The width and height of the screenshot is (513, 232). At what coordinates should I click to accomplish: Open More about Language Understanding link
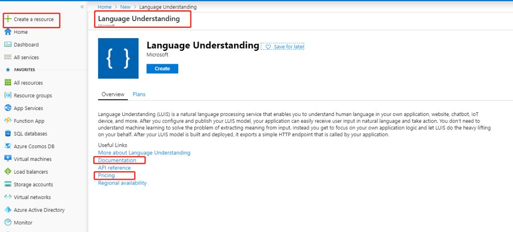[x=144, y=153]
